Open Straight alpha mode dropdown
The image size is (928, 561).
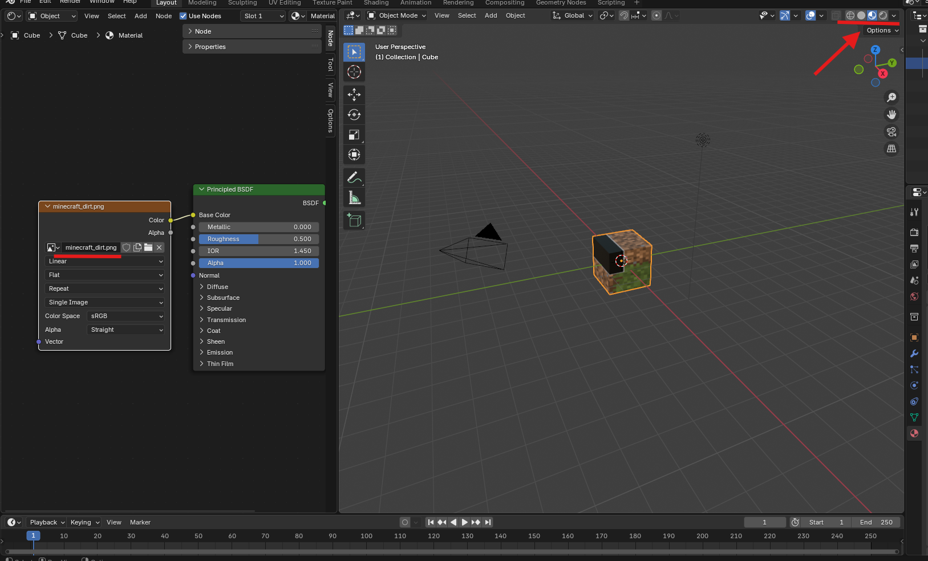[126, 330]
